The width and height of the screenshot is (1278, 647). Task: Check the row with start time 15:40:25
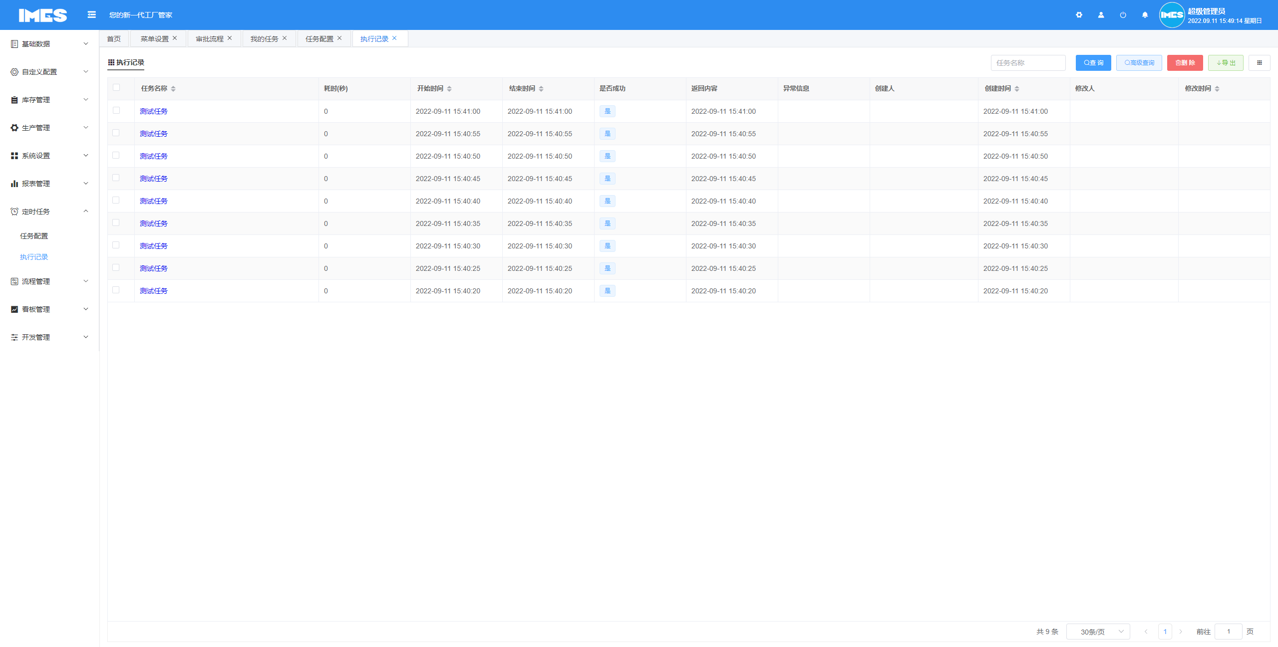pos(116,267)
